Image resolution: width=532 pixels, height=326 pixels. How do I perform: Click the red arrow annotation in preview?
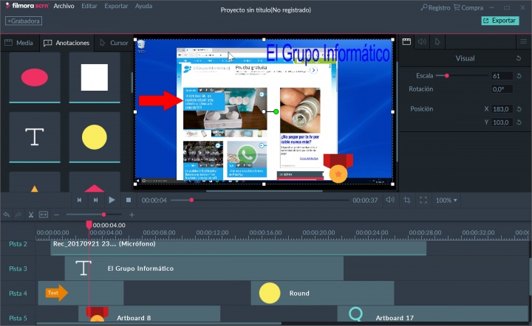tap(161, 100)
